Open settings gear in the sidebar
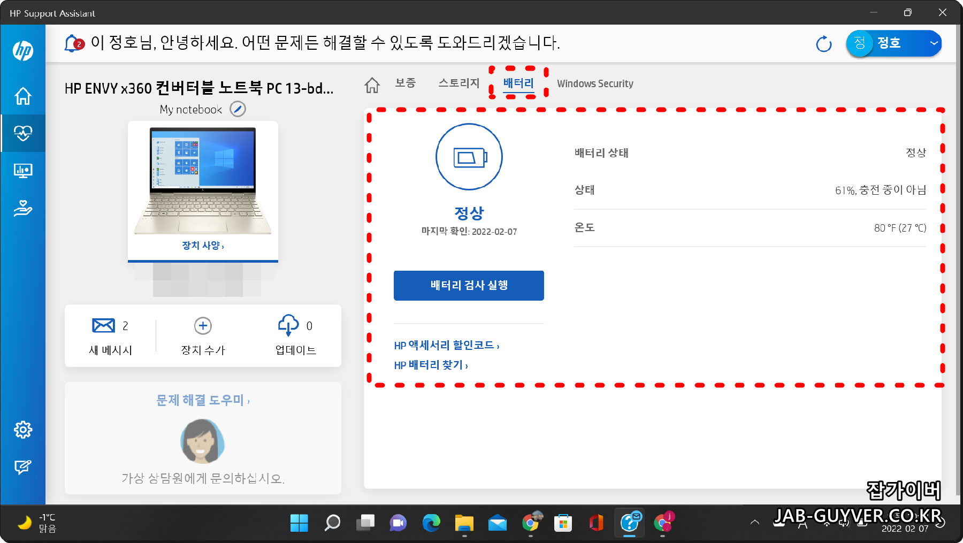 (x=23, y=430)
